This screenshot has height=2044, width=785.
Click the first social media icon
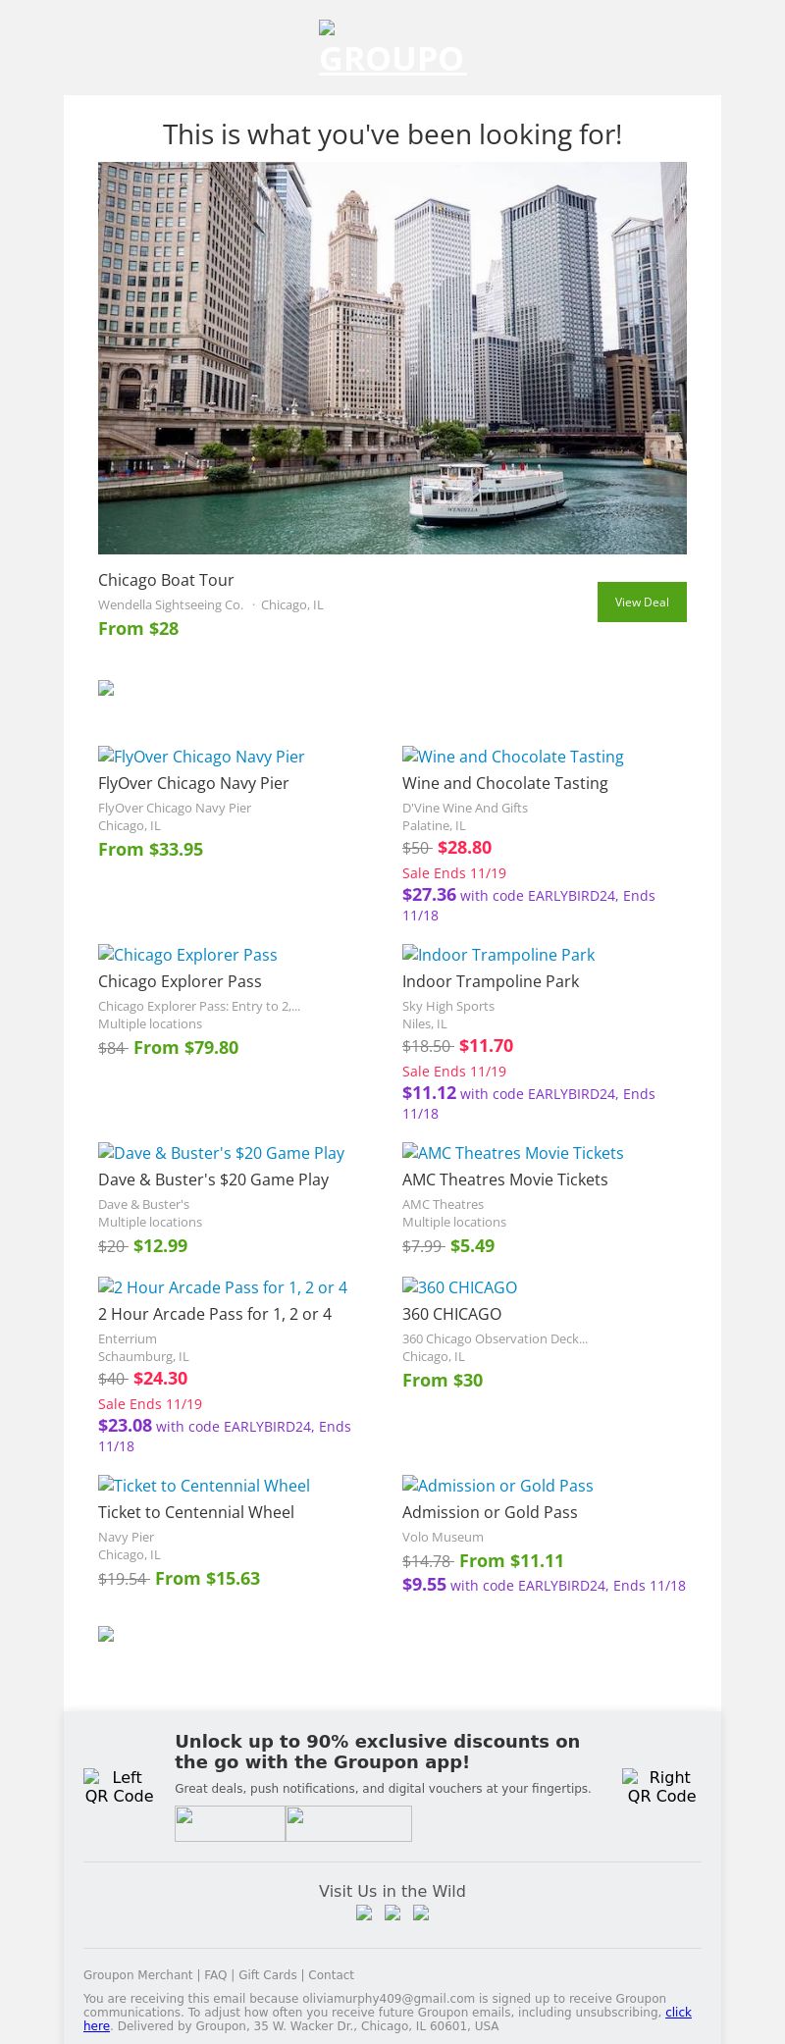click(364, 1913)
